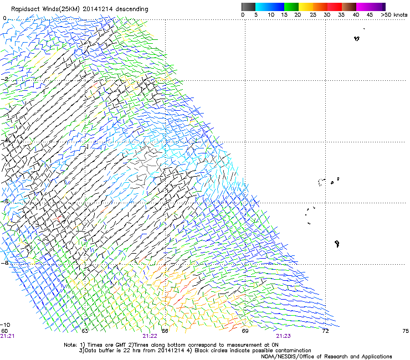Click the '25' label under the color bar

click(x=313, y=15)
